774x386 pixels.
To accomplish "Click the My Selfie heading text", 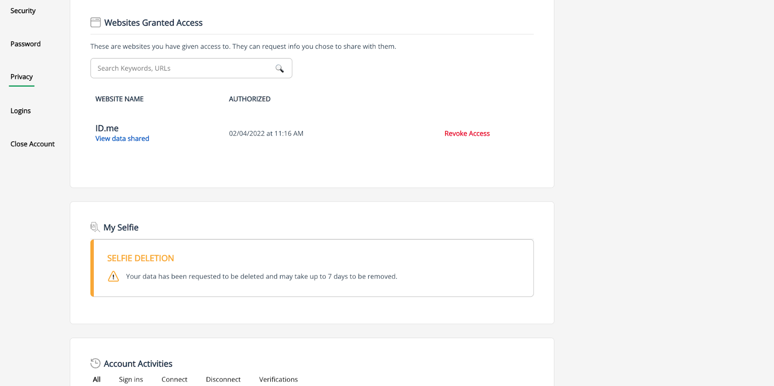I will pyautogui.click(x=121, y=227).
